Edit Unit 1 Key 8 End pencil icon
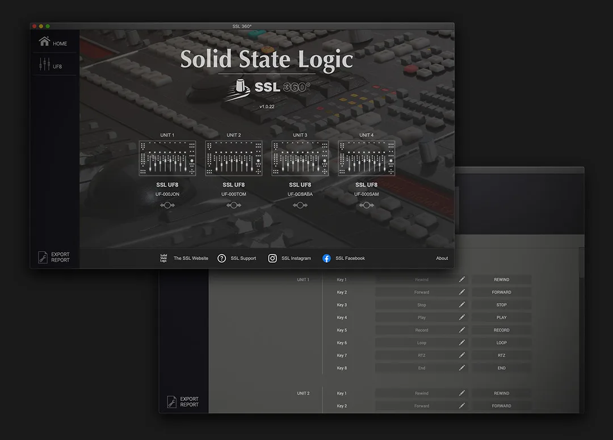 point(461,368)
